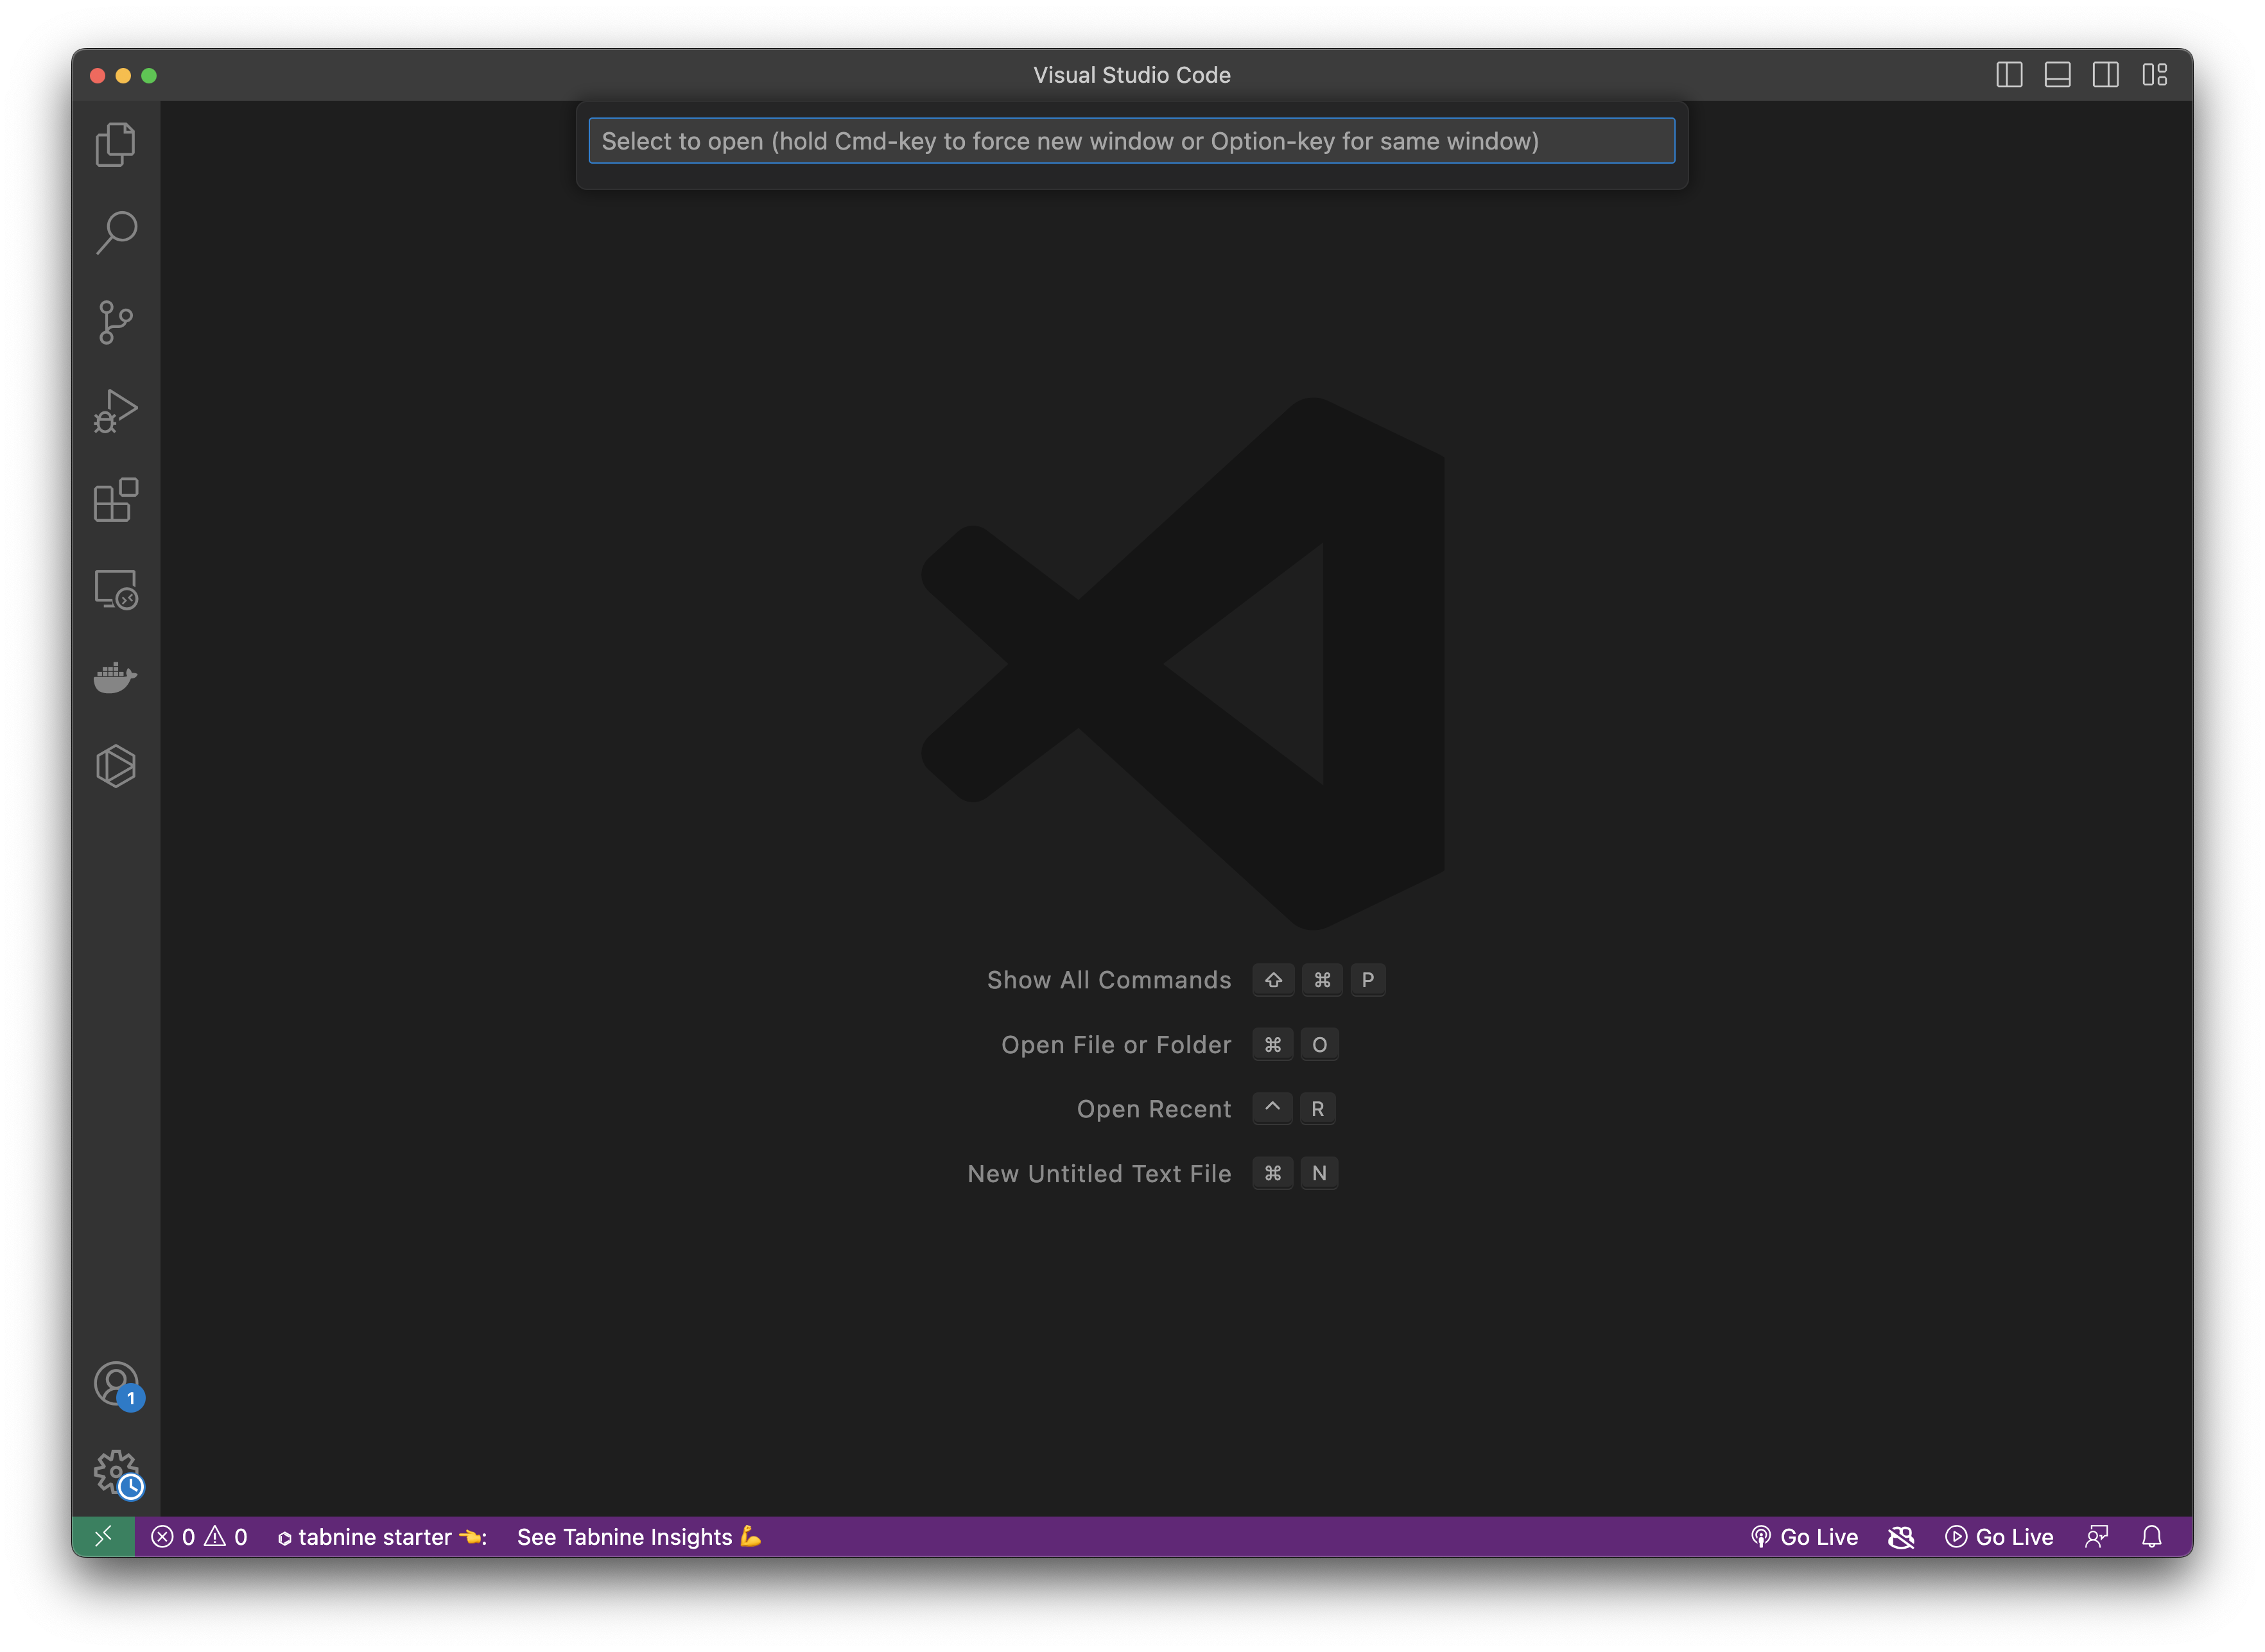This screenshot has height=1652, width=2265.
Task: Open the Search view icon
Action: click(x=116, y=233)
